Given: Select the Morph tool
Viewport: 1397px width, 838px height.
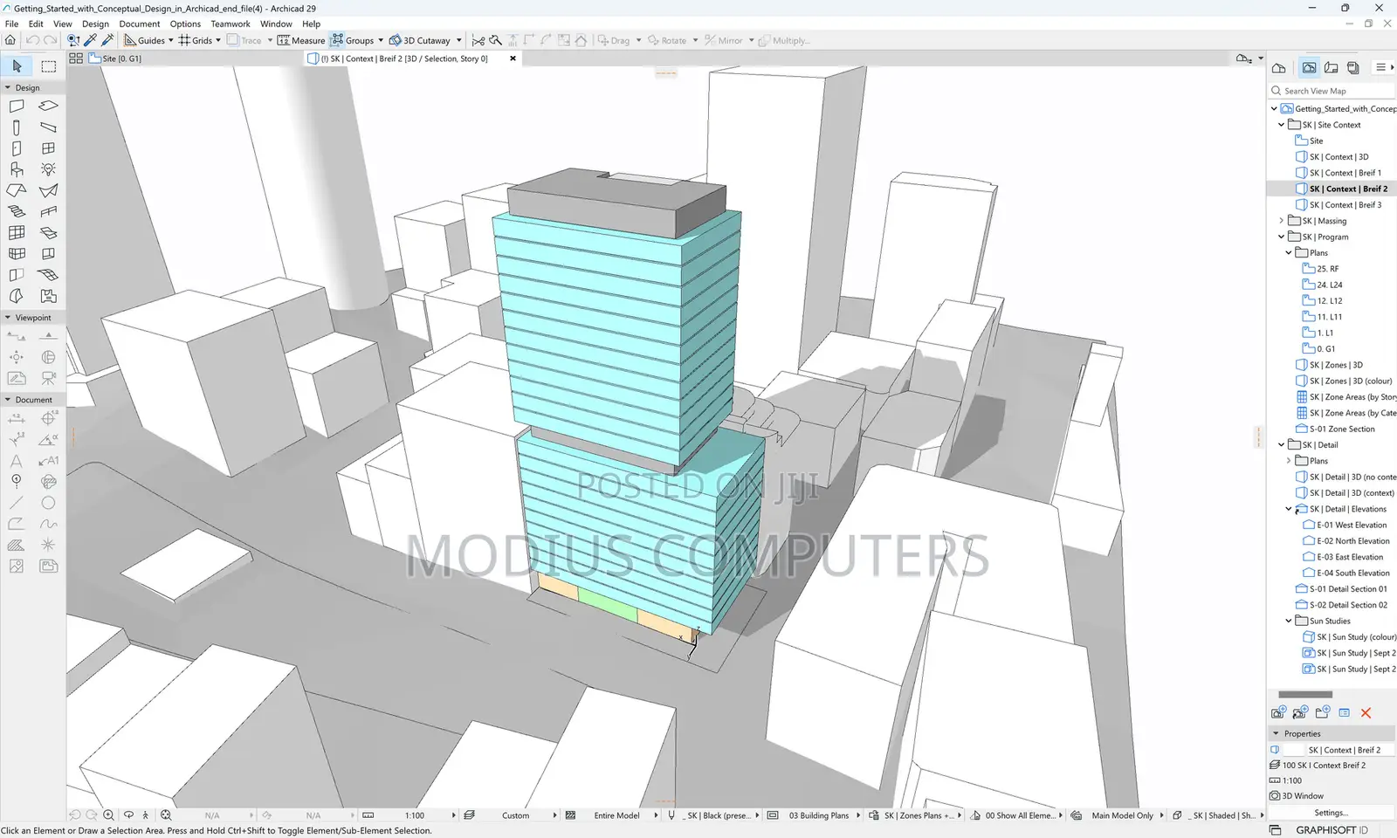Looking at the screenshot, I should point(17,296).
